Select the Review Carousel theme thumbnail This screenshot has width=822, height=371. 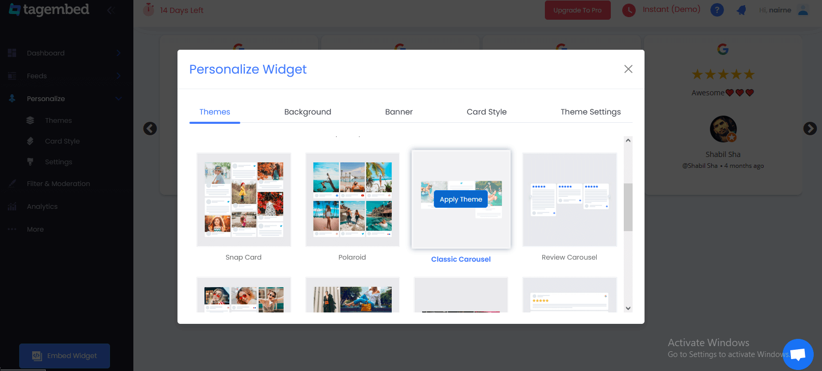tap(570, 199)
